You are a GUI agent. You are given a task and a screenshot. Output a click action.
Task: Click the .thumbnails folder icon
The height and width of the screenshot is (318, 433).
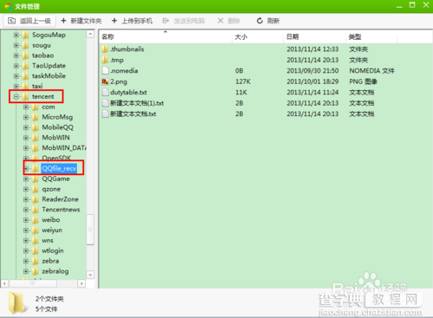(x=105, y=49)
